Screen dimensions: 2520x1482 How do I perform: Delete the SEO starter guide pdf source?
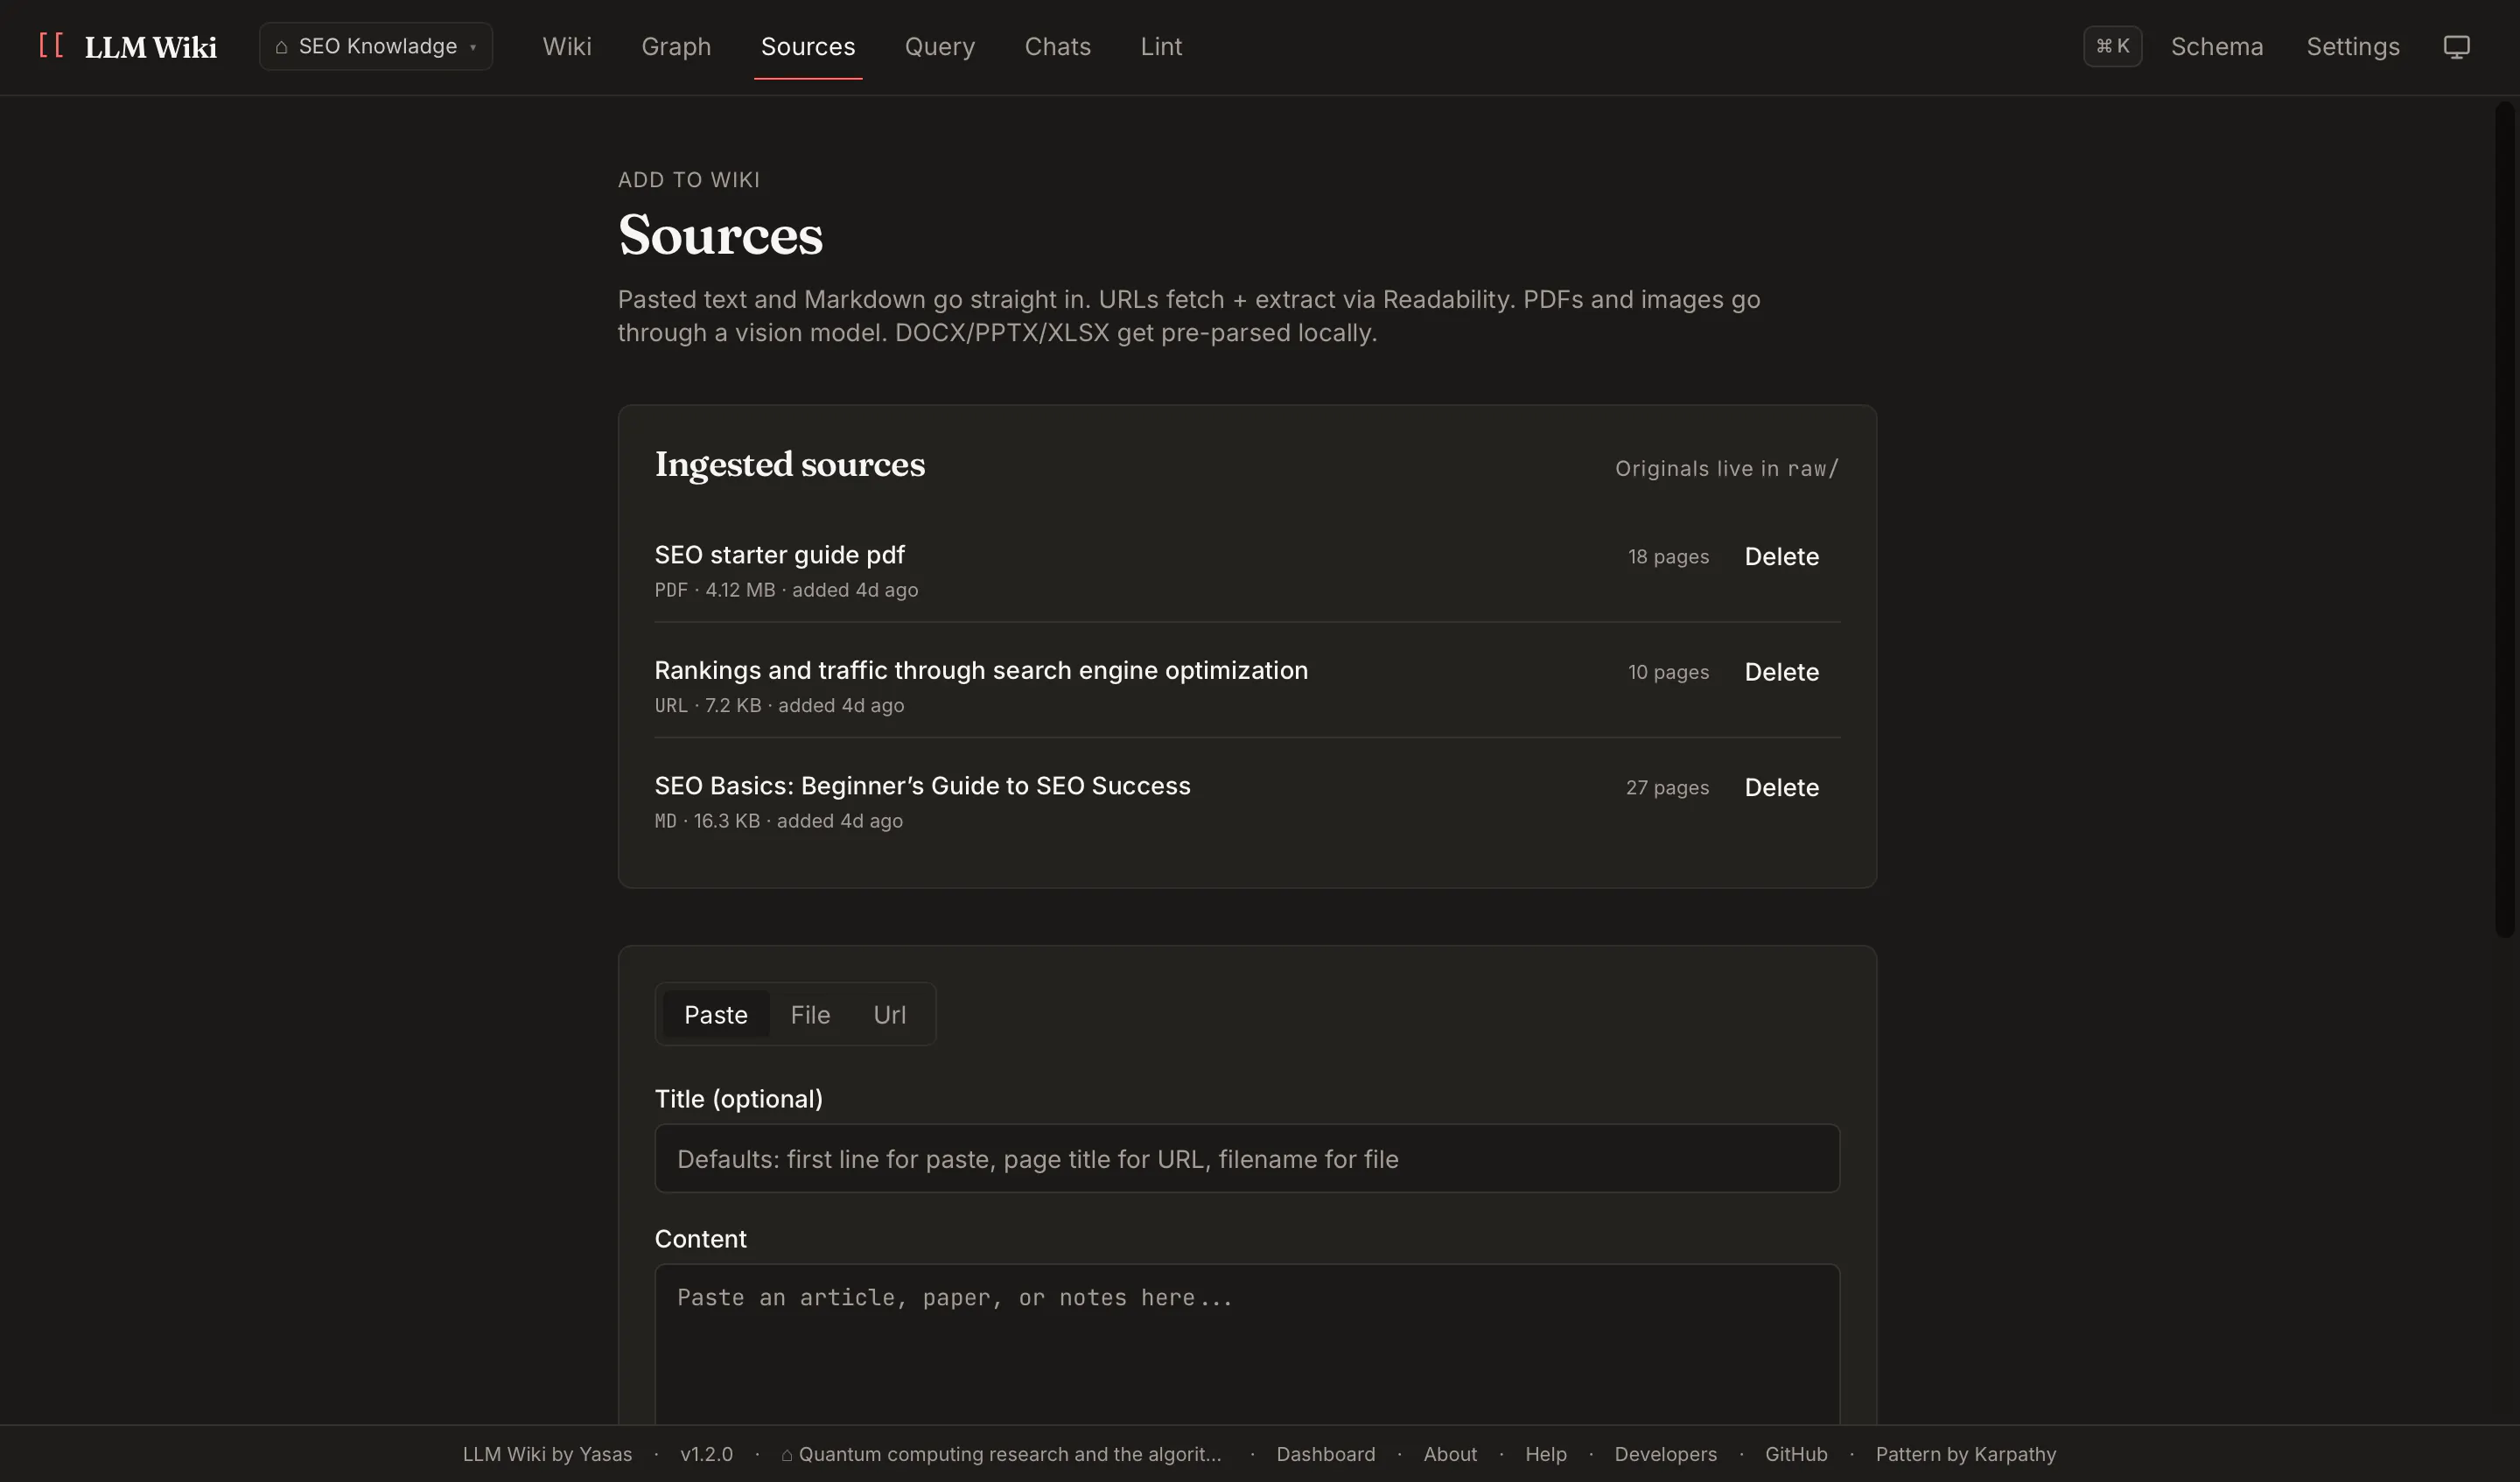coord(1781,556)
